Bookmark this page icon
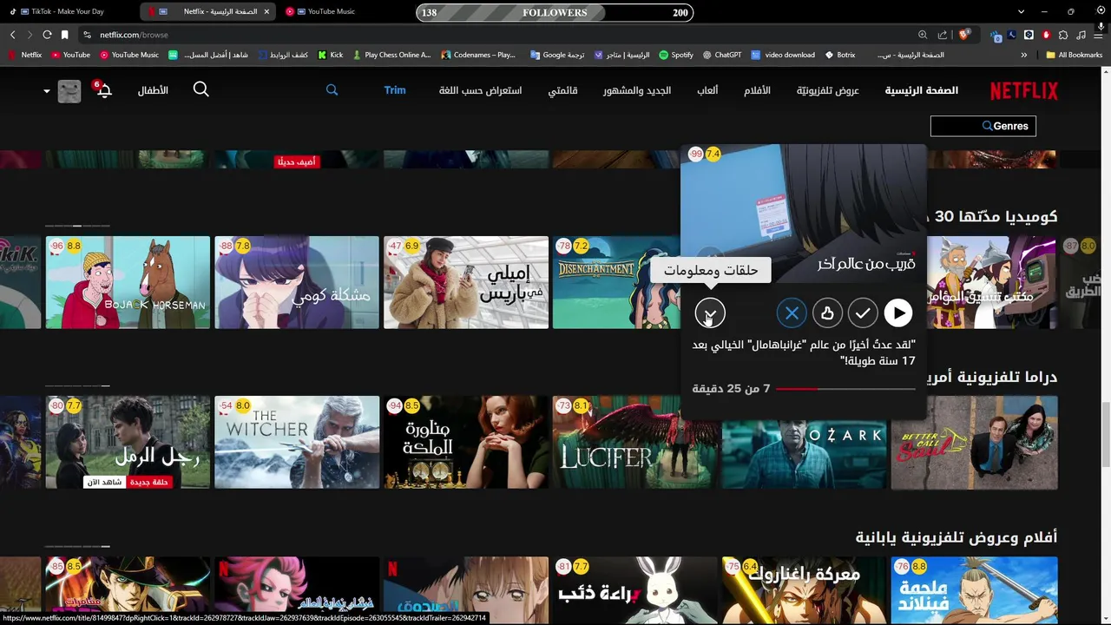The width and height of the screenshot is (1111, 625). tap(64, 35)
